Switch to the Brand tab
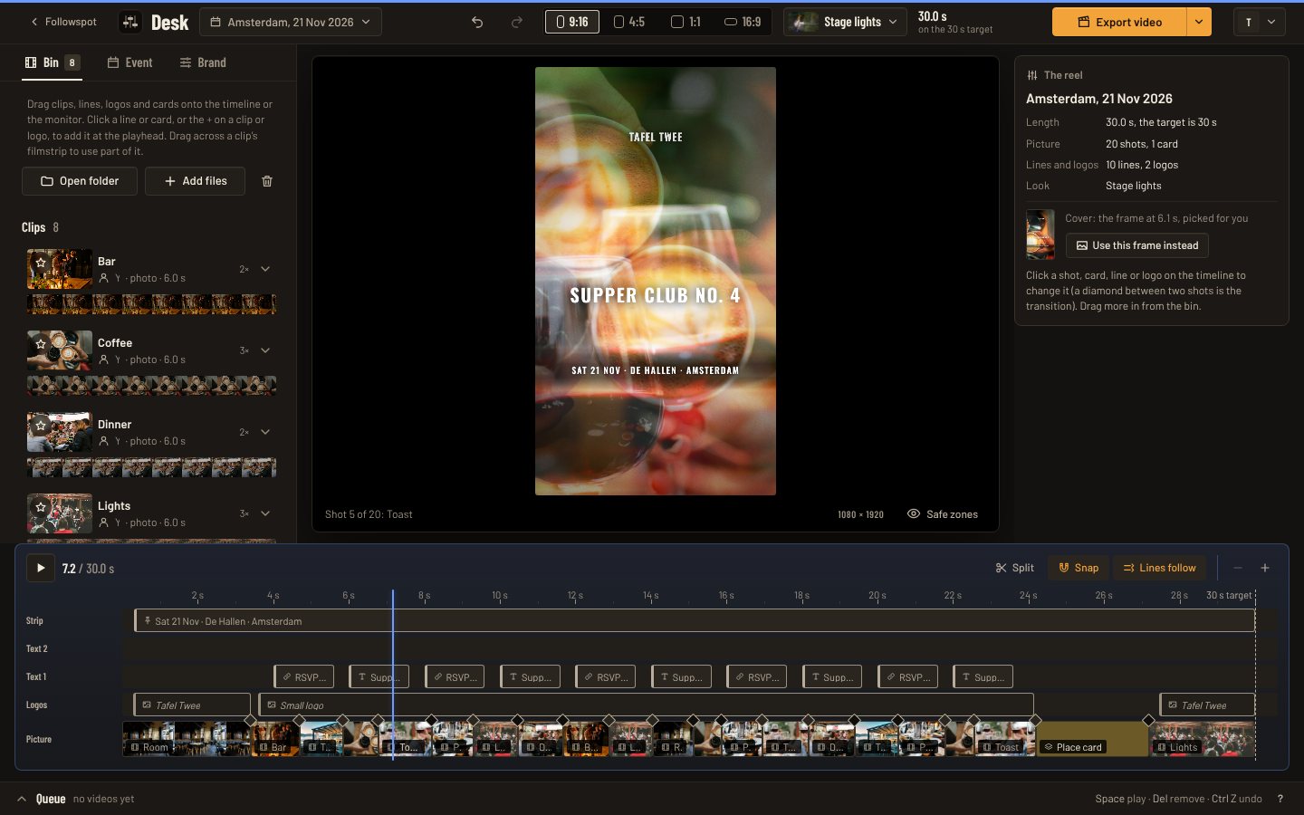 tap(203, 62)
